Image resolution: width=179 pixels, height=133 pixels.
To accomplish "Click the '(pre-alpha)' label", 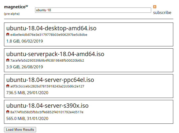I will 12,14.
